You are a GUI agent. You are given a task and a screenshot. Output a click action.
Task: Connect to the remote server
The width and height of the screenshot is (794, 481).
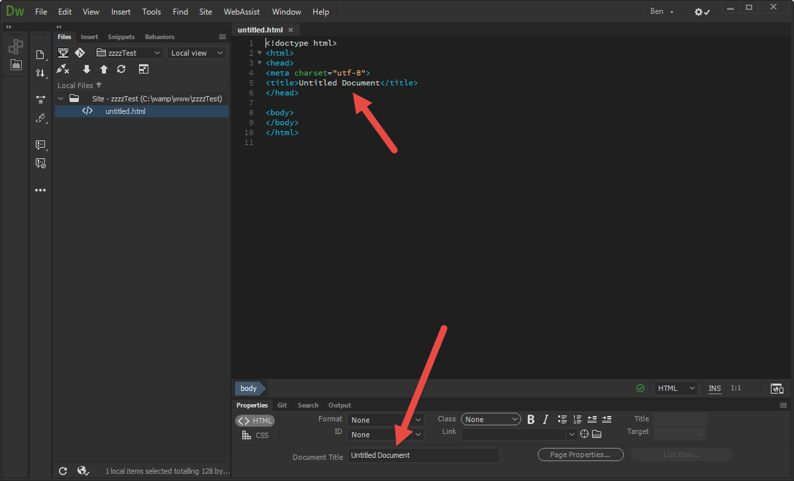(x=63, y=69)
